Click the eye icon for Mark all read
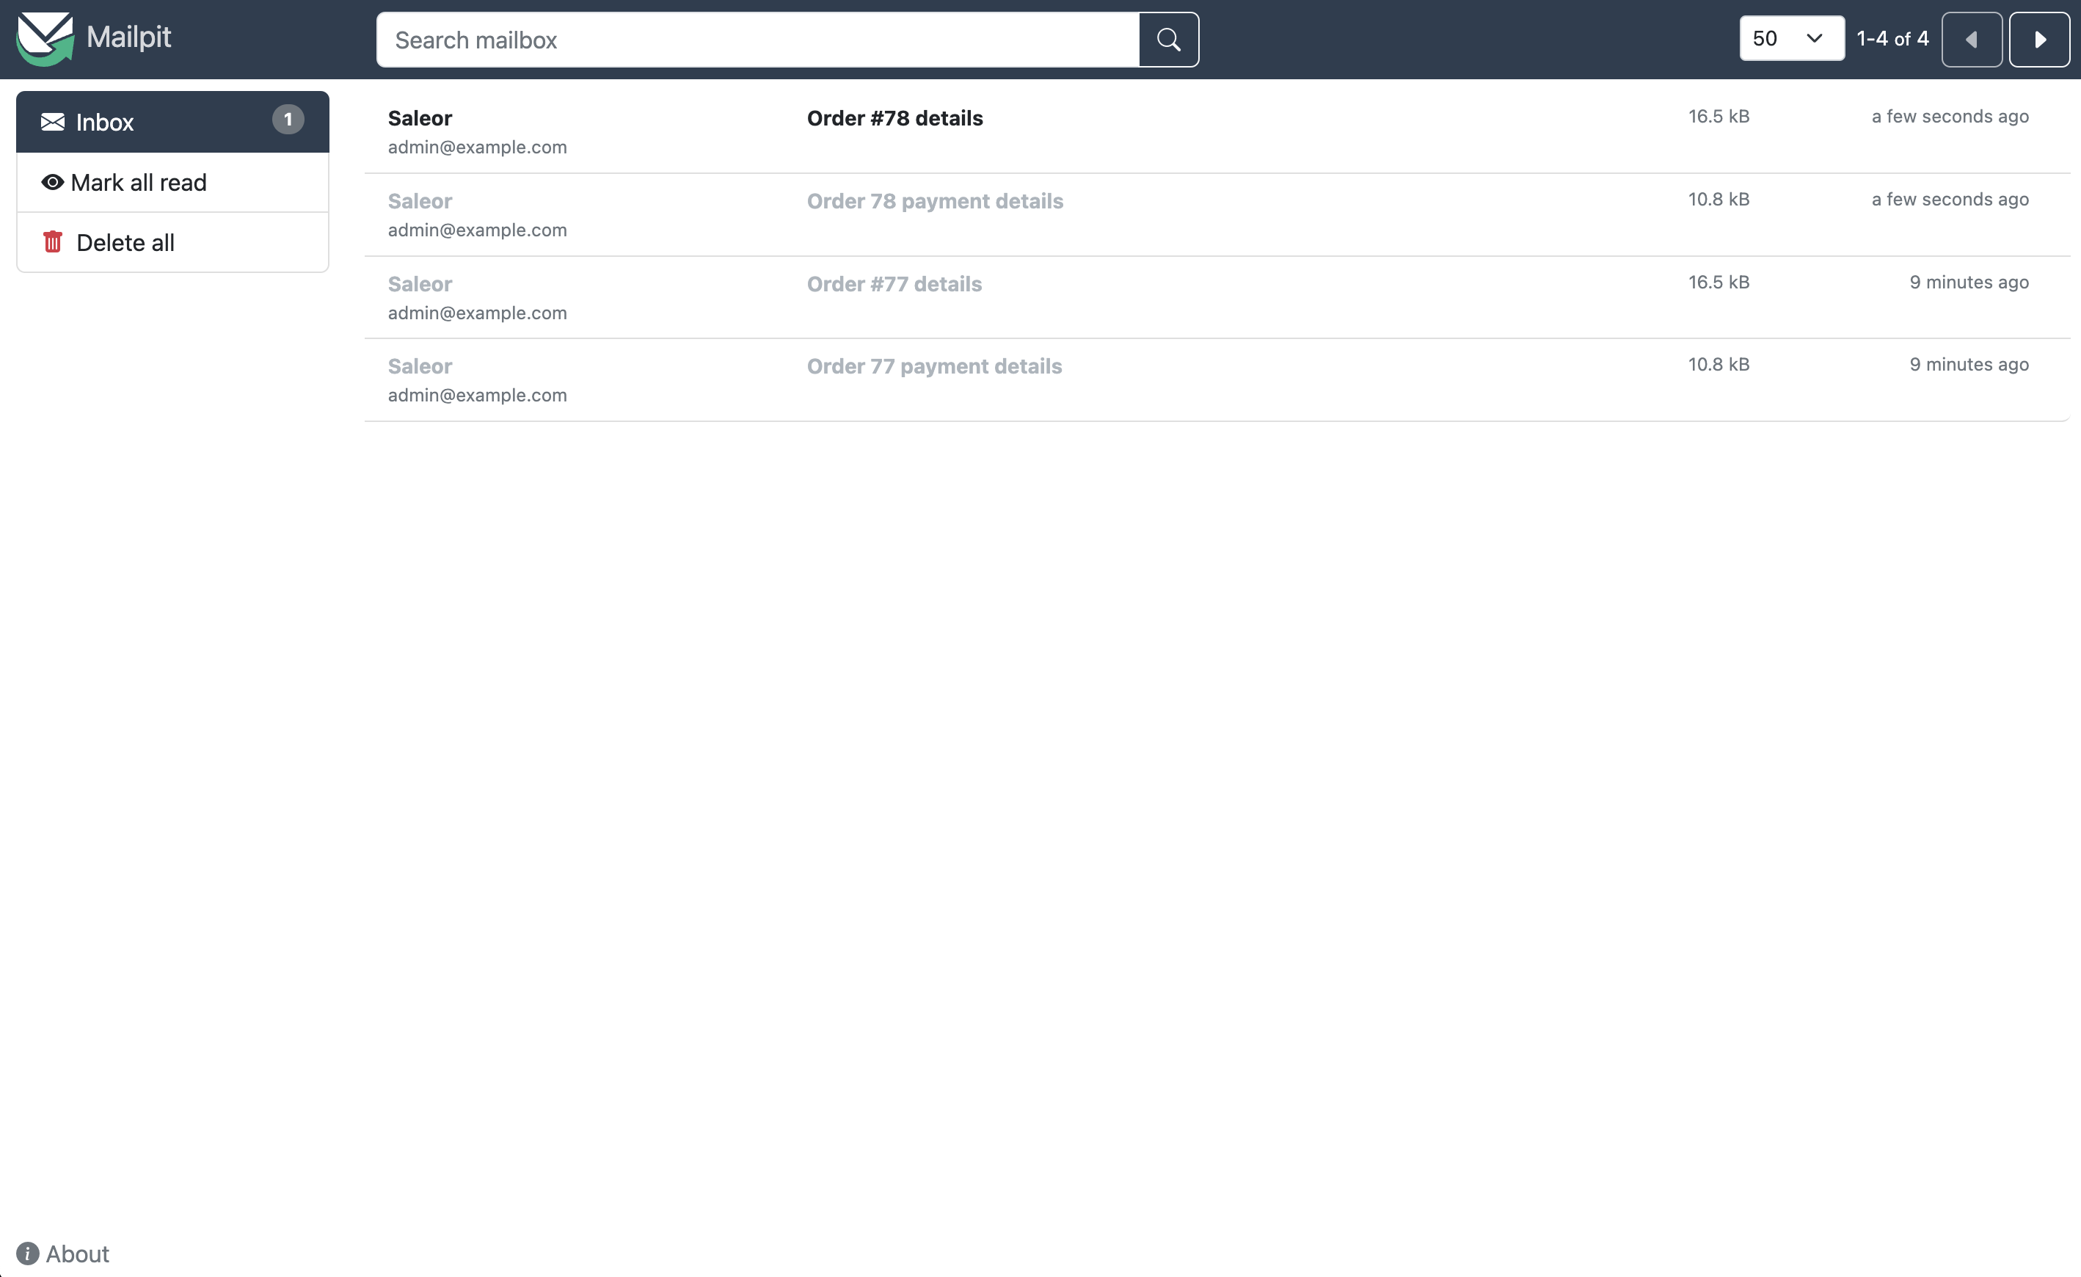The width and height of the screenshot is (2081, 1277). click(54, 181)
